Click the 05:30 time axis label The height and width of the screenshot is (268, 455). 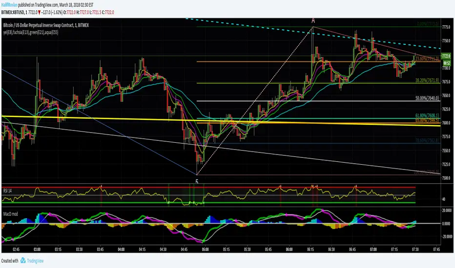click(x=247, y=249)
